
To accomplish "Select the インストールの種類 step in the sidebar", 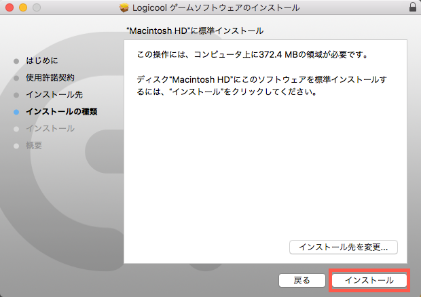I will (x=62, y=111).
